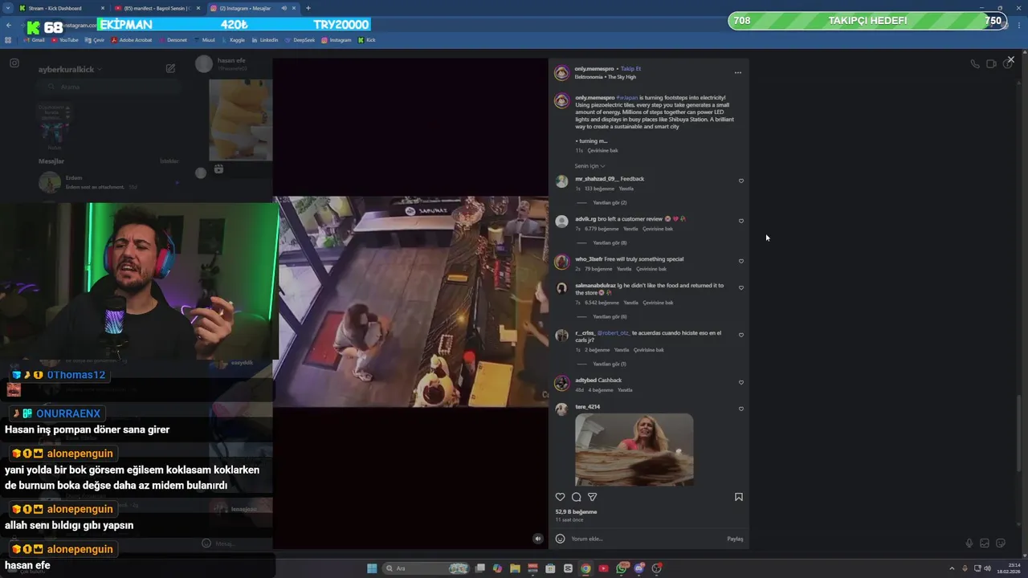Open the tab search dropdown arrow
Screen dimensions: 1028x578
click(x=8, y=8)
